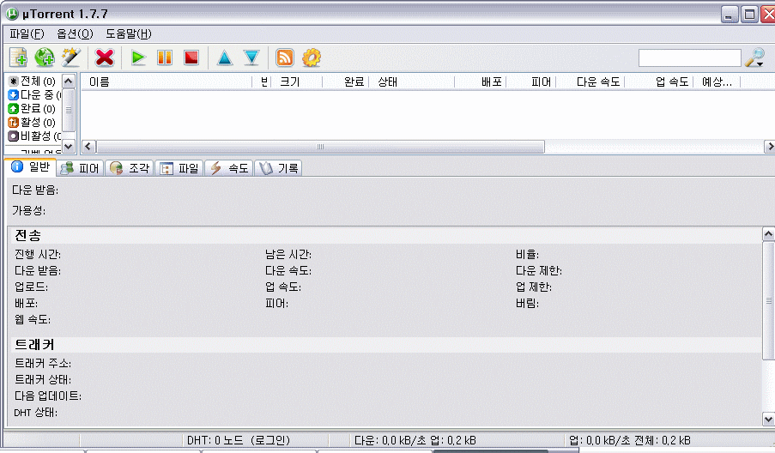
Task: Click the 비율: label
Action: pyautogui.click(x=527, y=255)
